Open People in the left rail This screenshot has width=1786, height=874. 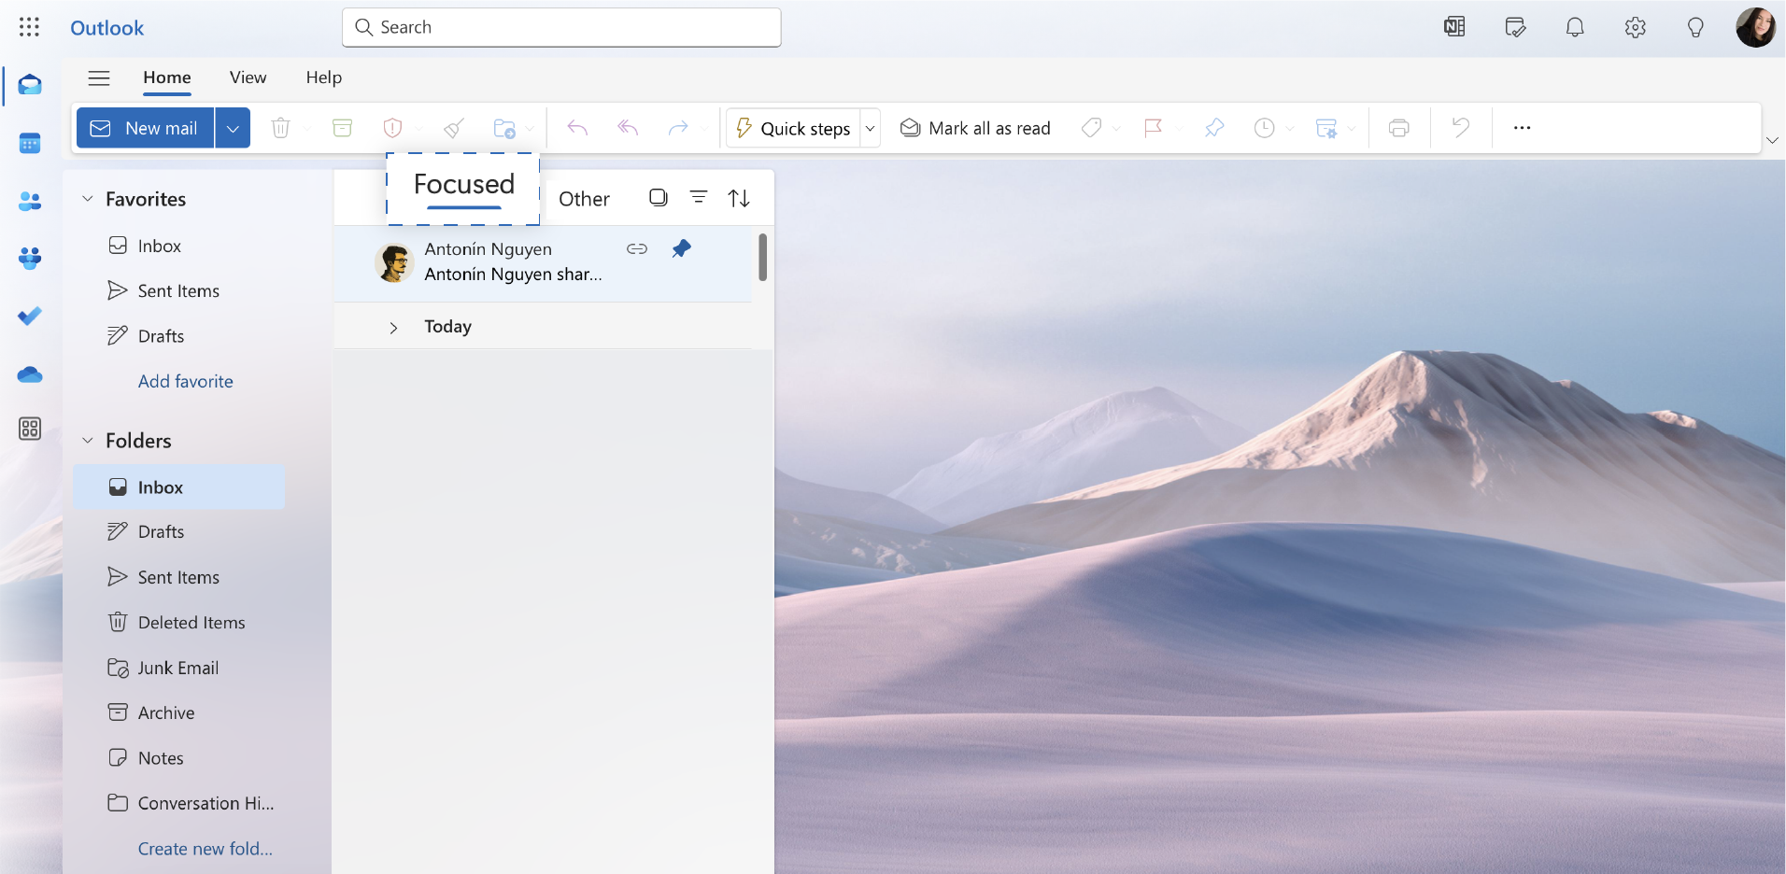30,201
